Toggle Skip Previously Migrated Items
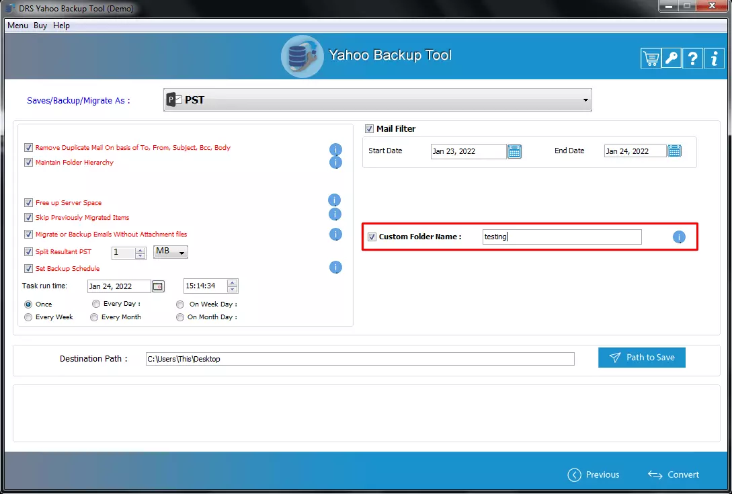 28,218
